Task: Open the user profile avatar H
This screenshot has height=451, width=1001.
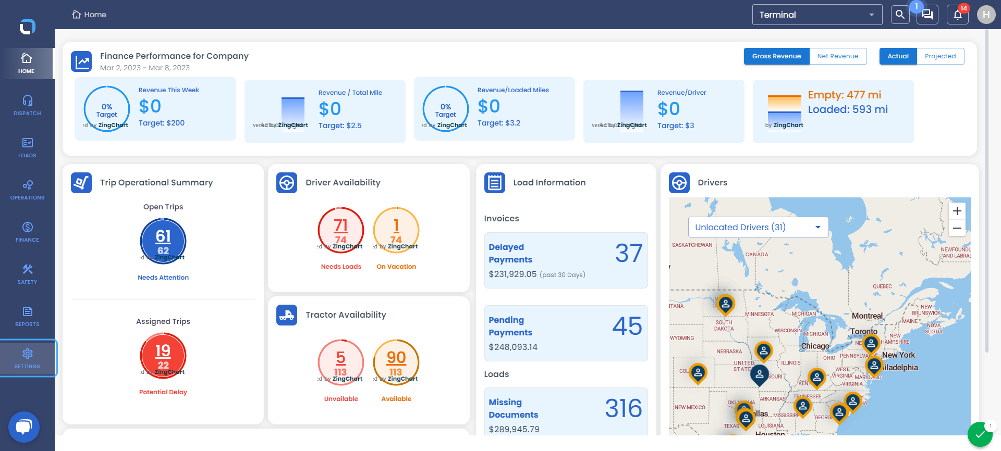Action: (x=986, y=15)
